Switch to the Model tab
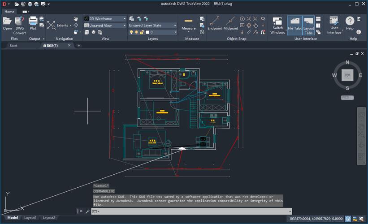 [13, 218]
